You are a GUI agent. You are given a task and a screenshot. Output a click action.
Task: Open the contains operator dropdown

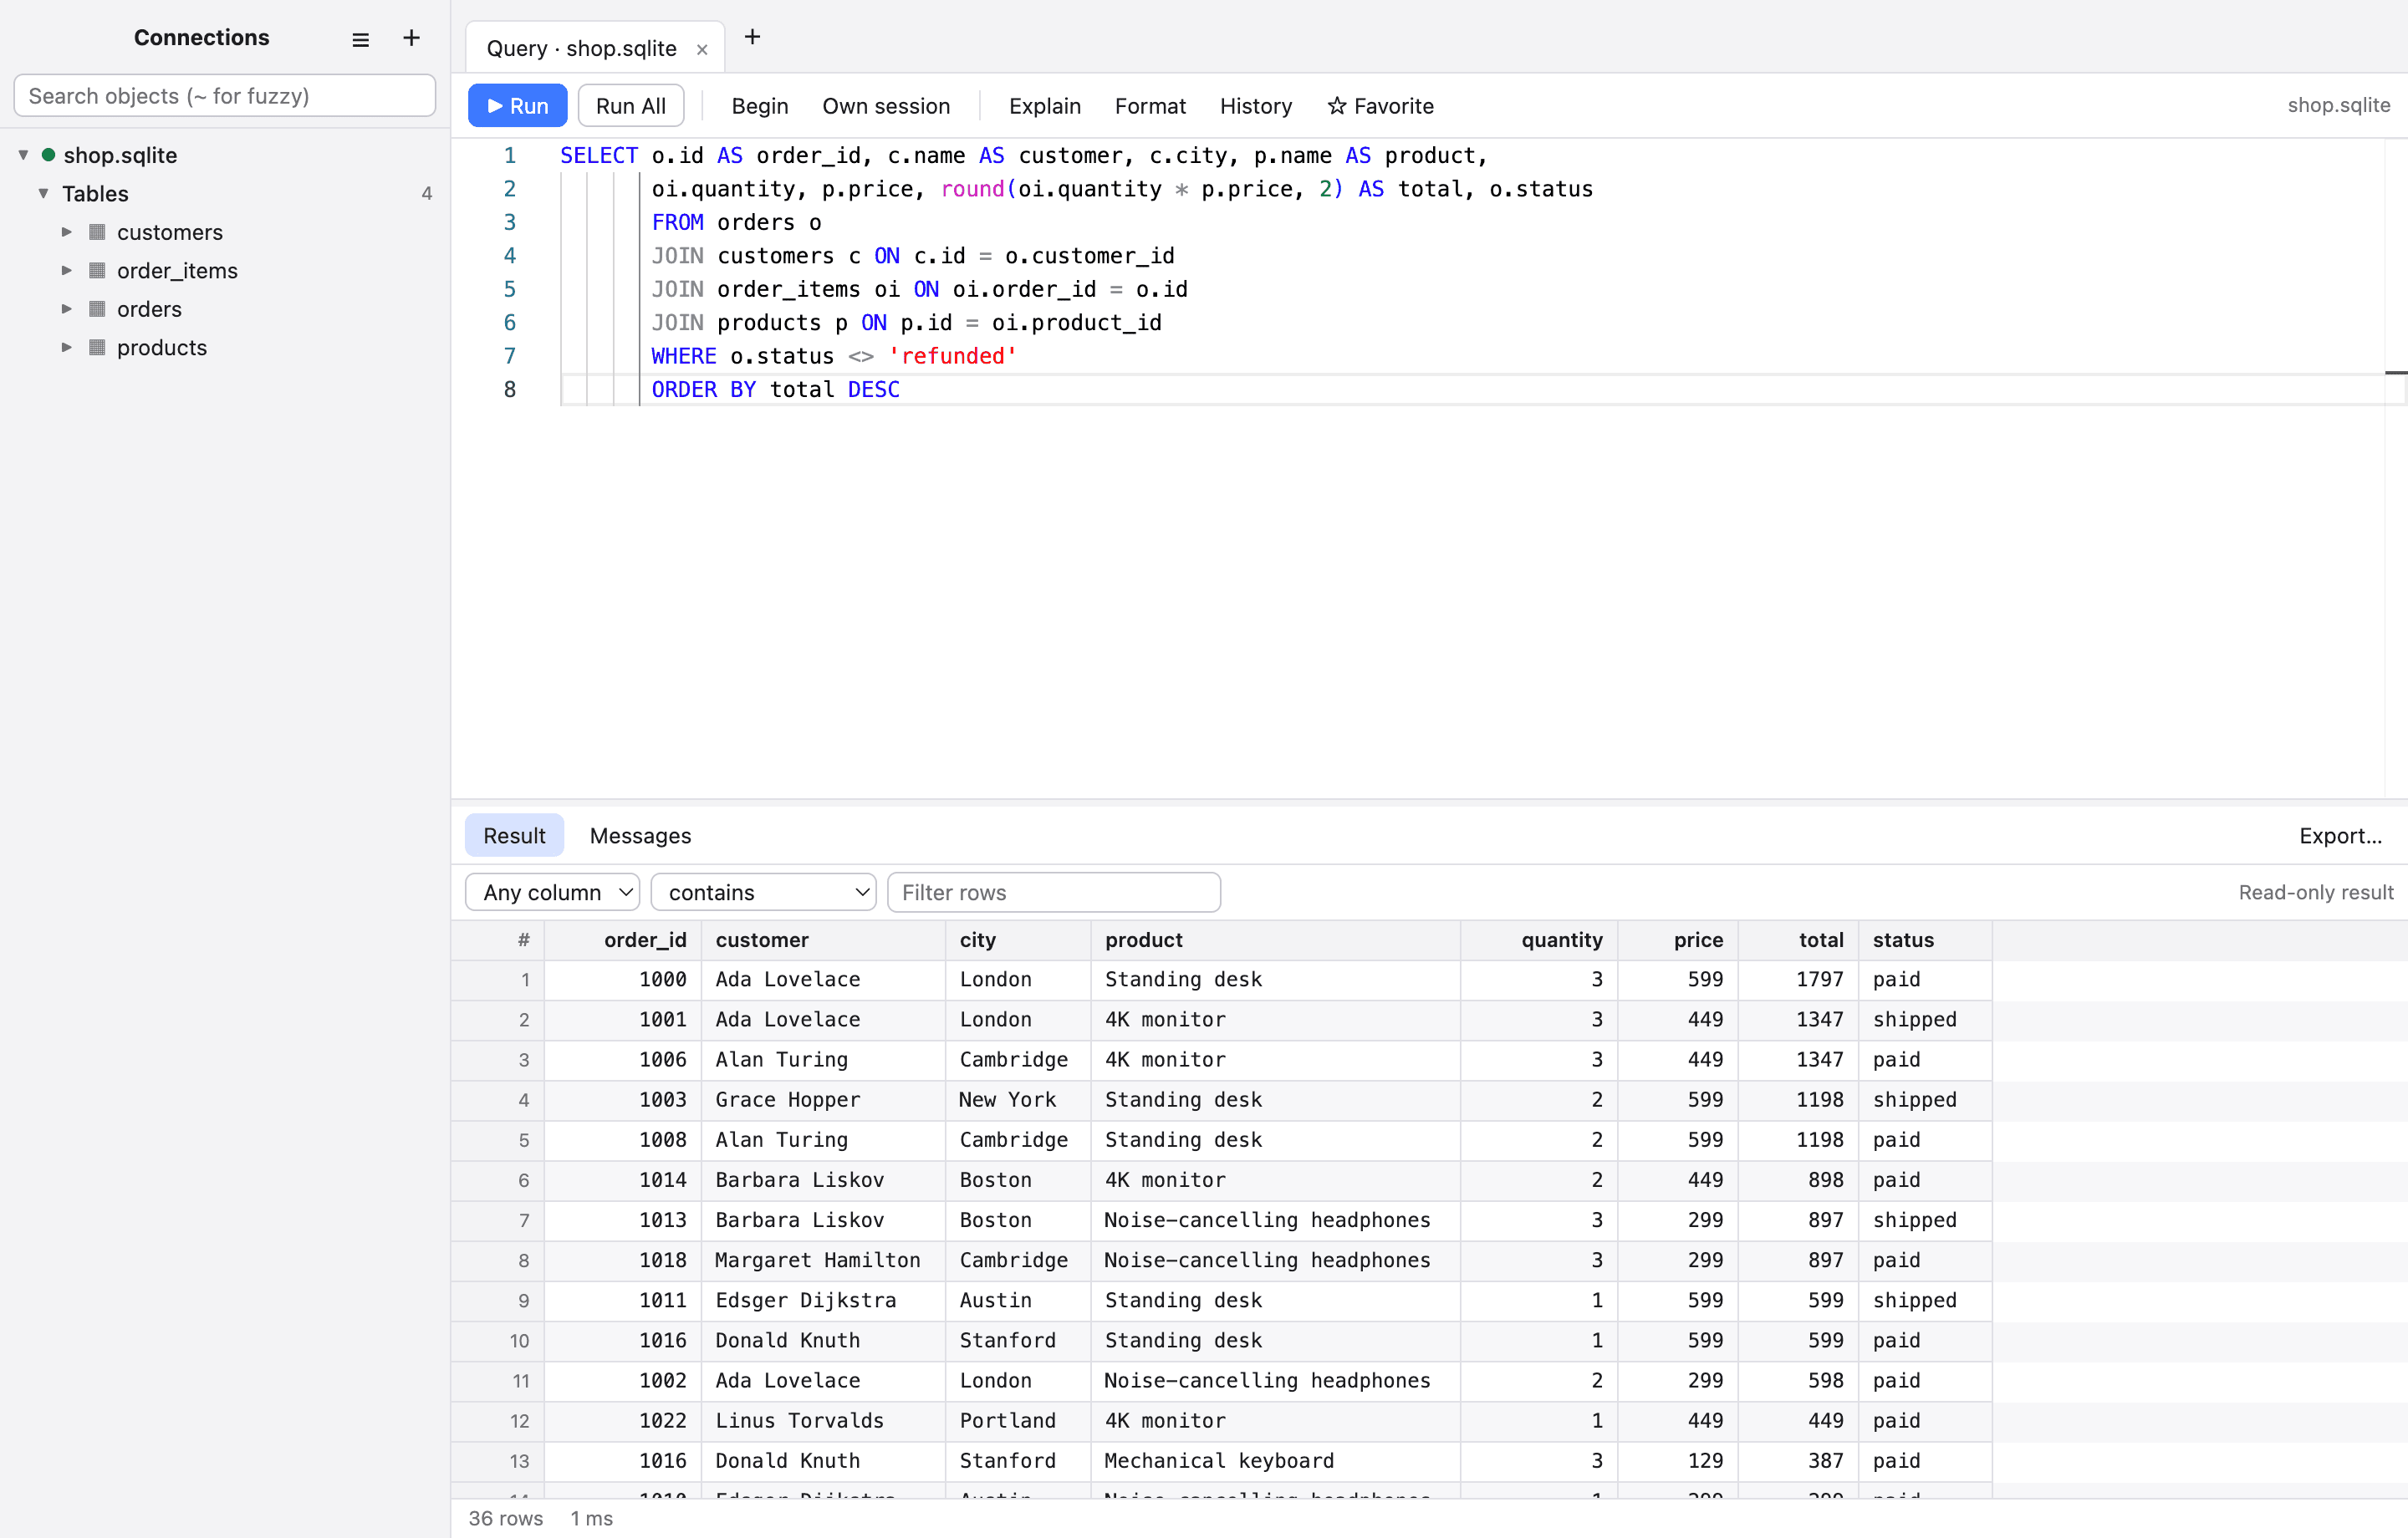(x=763, y=892)
